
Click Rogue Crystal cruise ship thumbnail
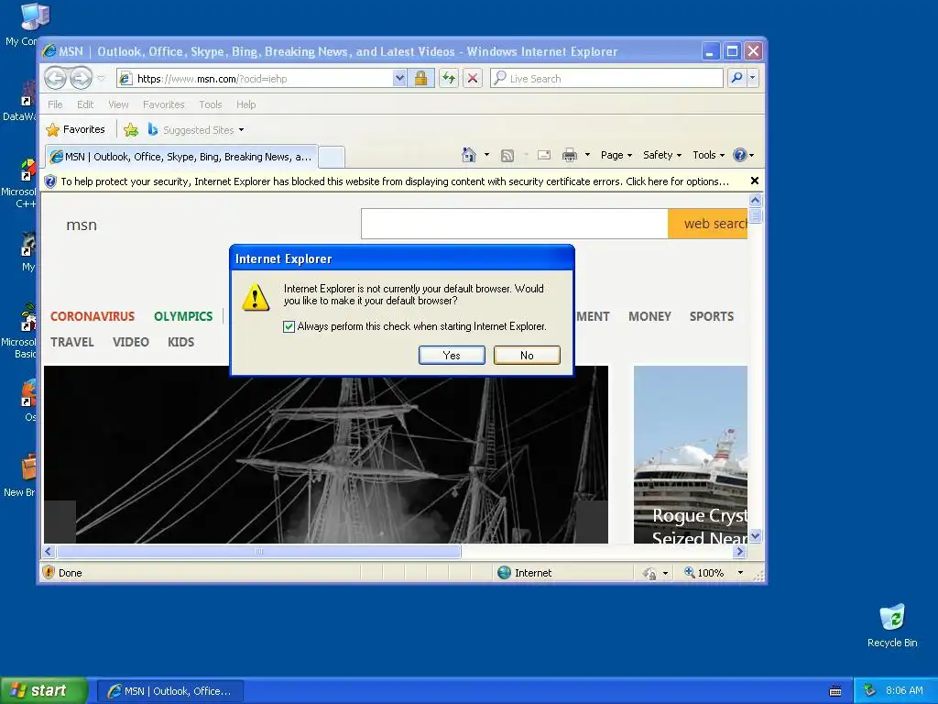coord(691,455)
